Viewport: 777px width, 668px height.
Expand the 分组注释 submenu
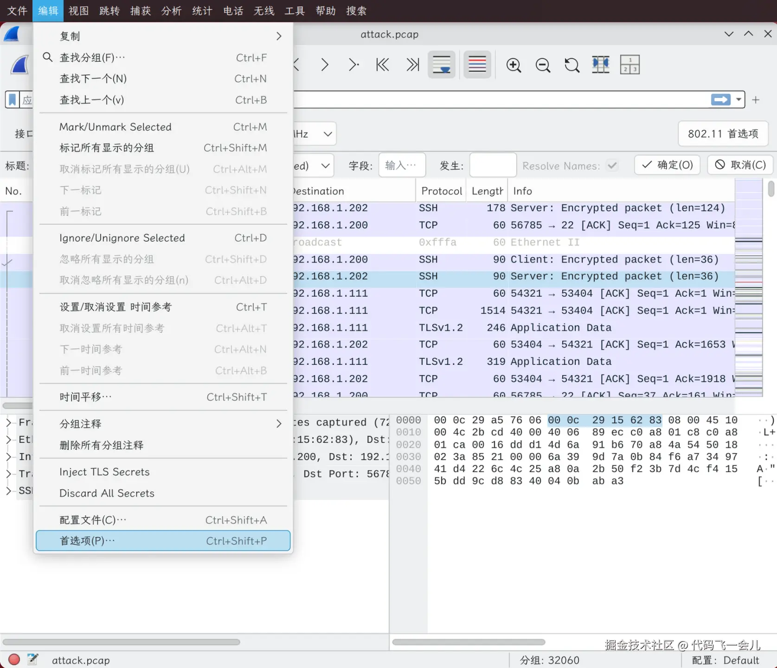pyautogui.click(x=279, y=424)
